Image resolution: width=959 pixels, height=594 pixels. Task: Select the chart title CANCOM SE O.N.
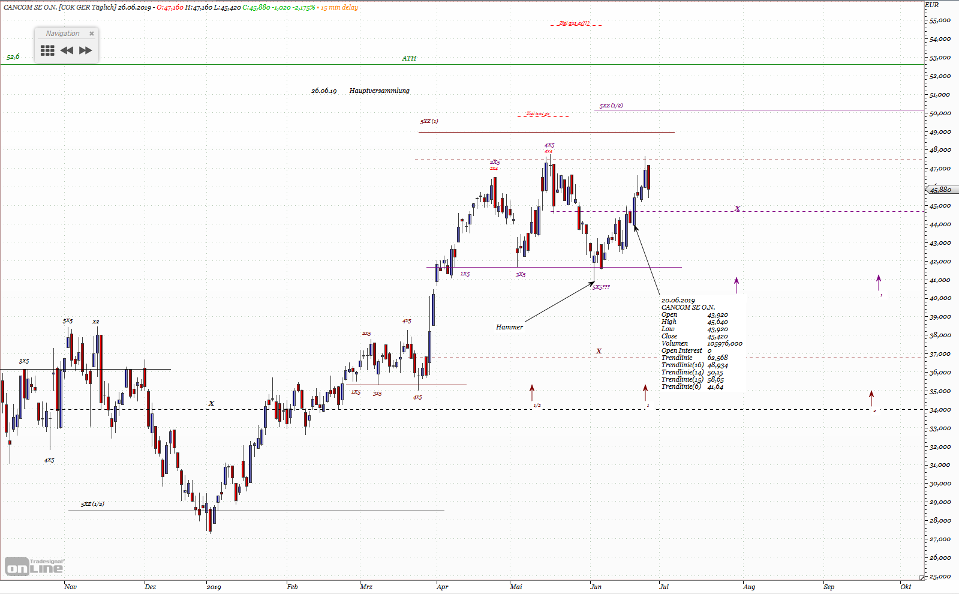point(30,7)
